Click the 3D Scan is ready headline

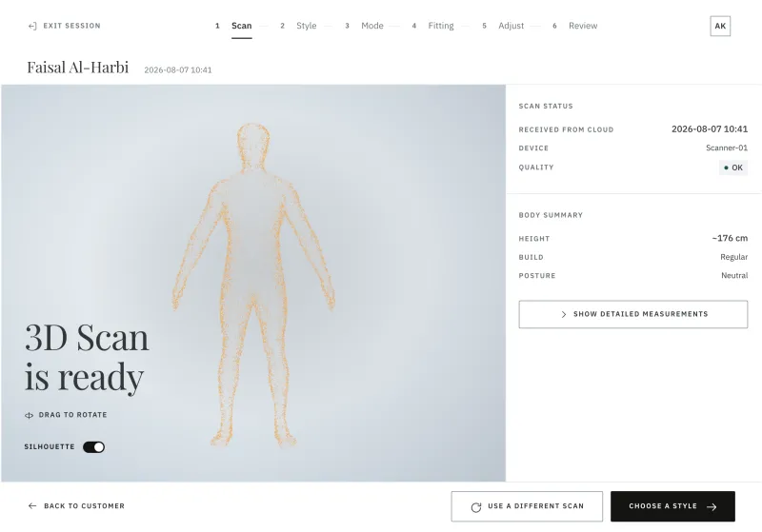pyautogui.click(x=87, y=357)
